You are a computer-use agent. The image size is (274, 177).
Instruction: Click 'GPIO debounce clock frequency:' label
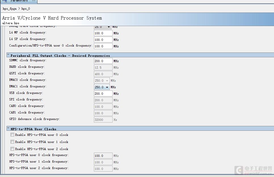tap(34, 119)
